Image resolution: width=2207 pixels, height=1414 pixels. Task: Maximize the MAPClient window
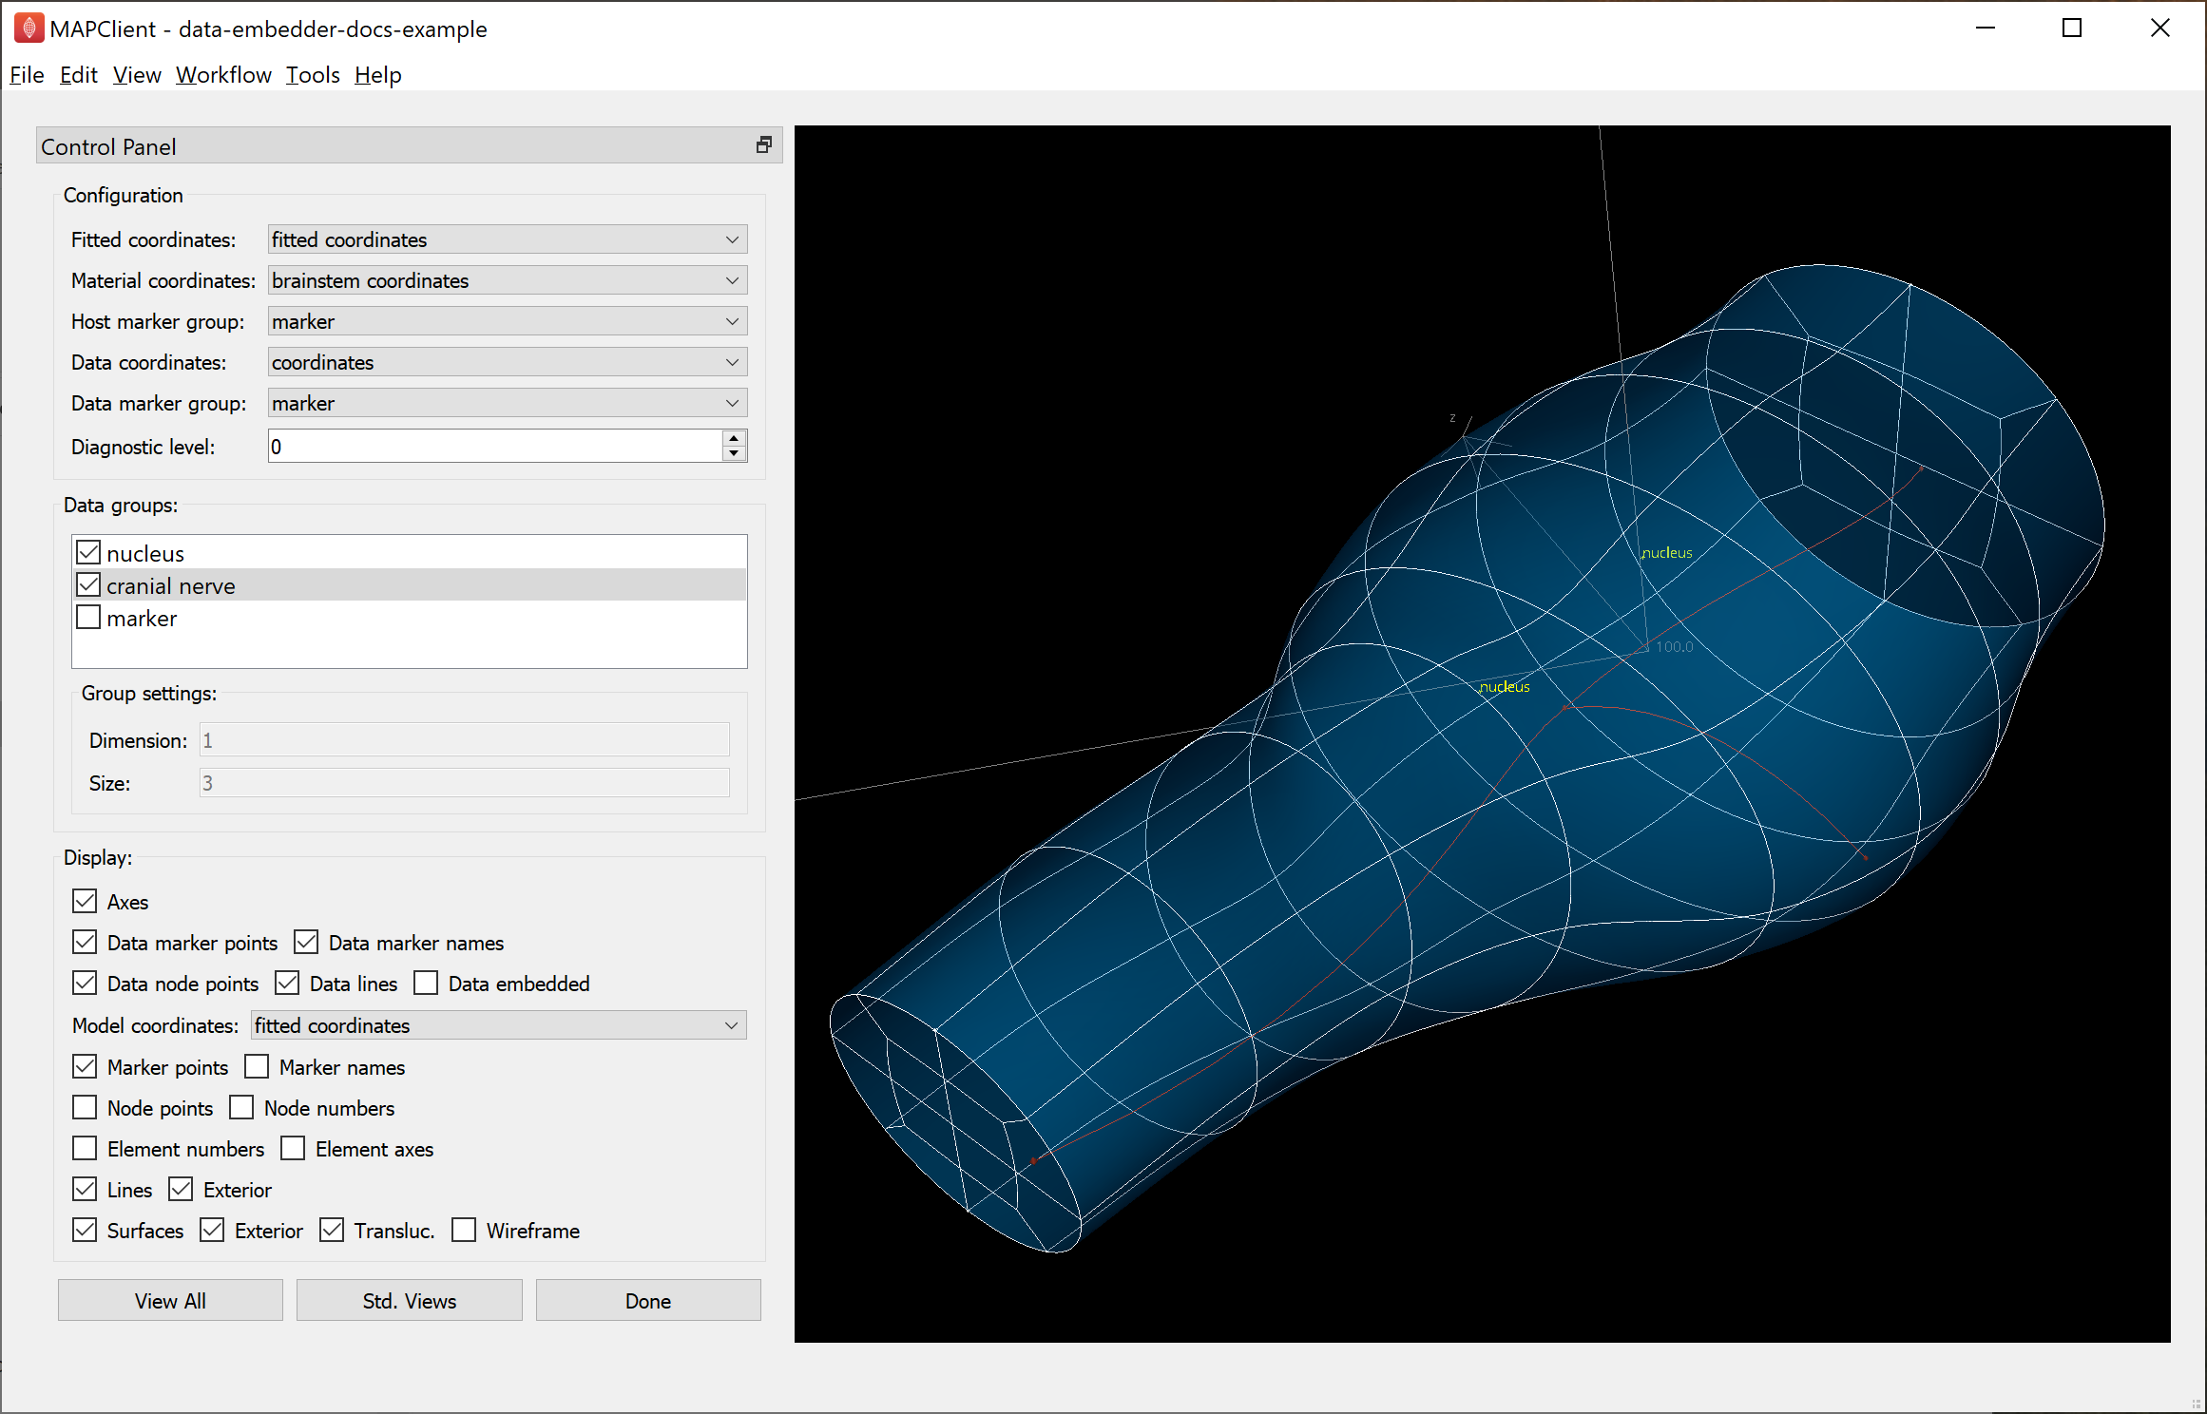click(x=2072, y=29)
